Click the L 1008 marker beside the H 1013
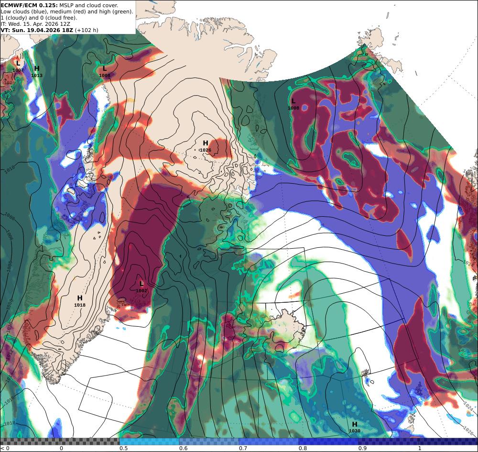Screen dimensions: 478x452 [105, 68]
